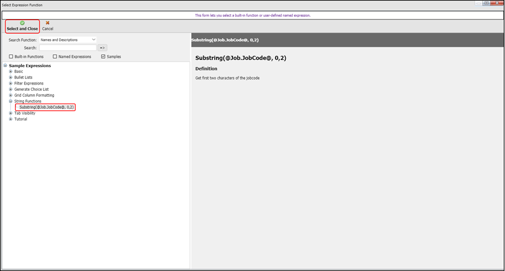Uncheck the Samples checkbox

(103, 57)
